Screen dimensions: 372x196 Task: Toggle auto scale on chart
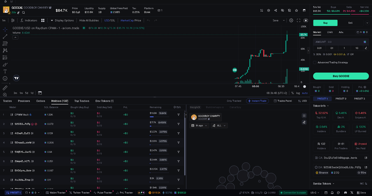[x=305, y=93]
